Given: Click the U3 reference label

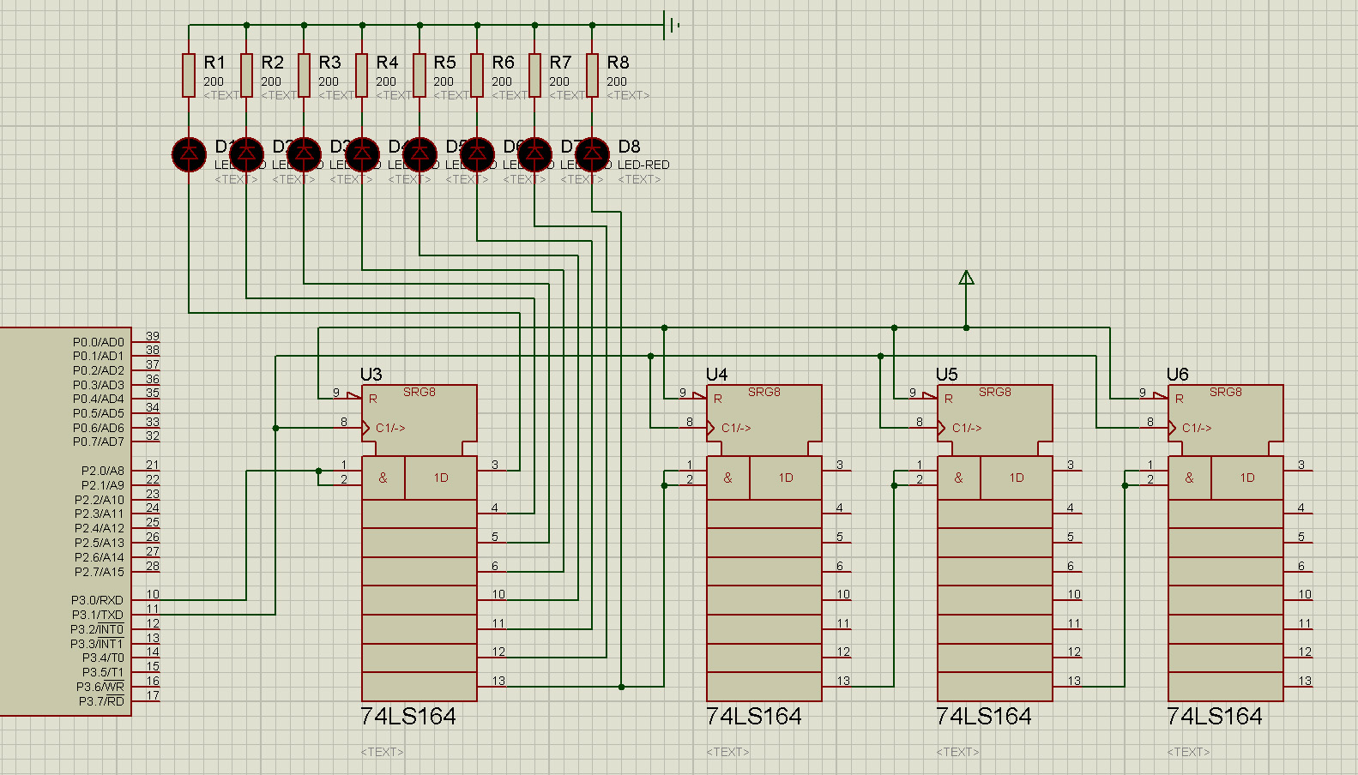Looking at the screenshot, I should click(x=371, y=375).
